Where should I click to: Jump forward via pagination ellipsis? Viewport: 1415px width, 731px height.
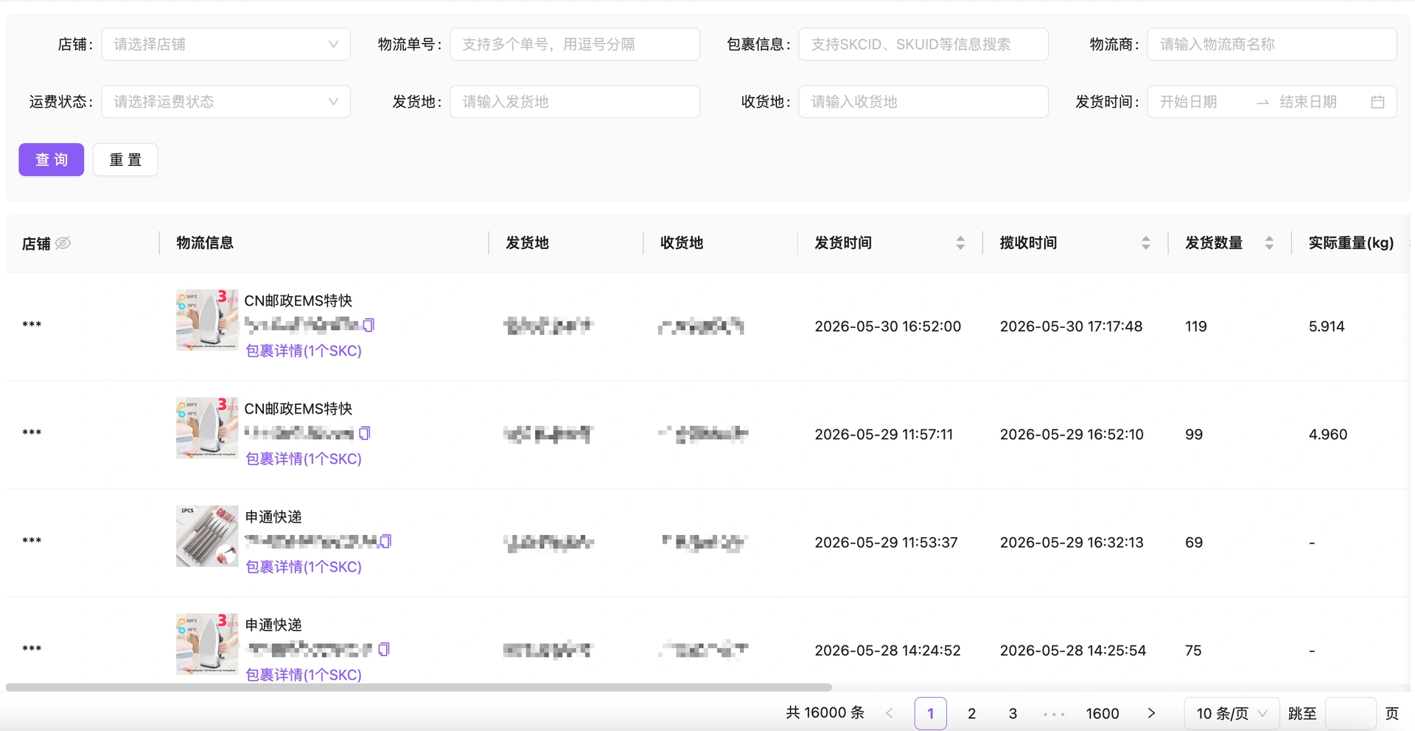[1054, 713]
